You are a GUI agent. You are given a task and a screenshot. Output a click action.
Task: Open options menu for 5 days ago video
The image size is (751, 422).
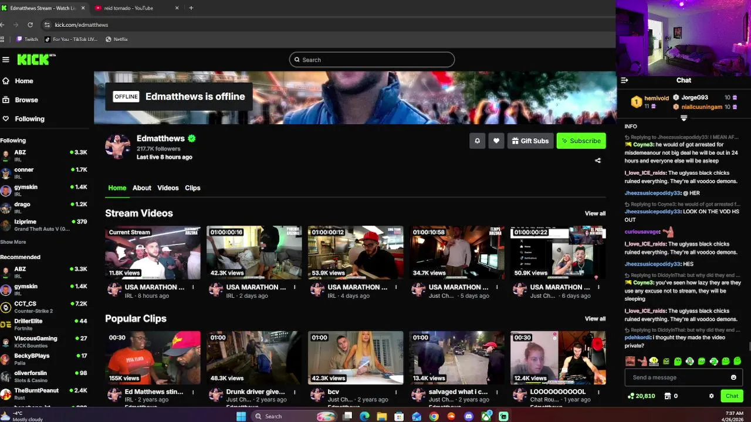(x=497, y=287)
